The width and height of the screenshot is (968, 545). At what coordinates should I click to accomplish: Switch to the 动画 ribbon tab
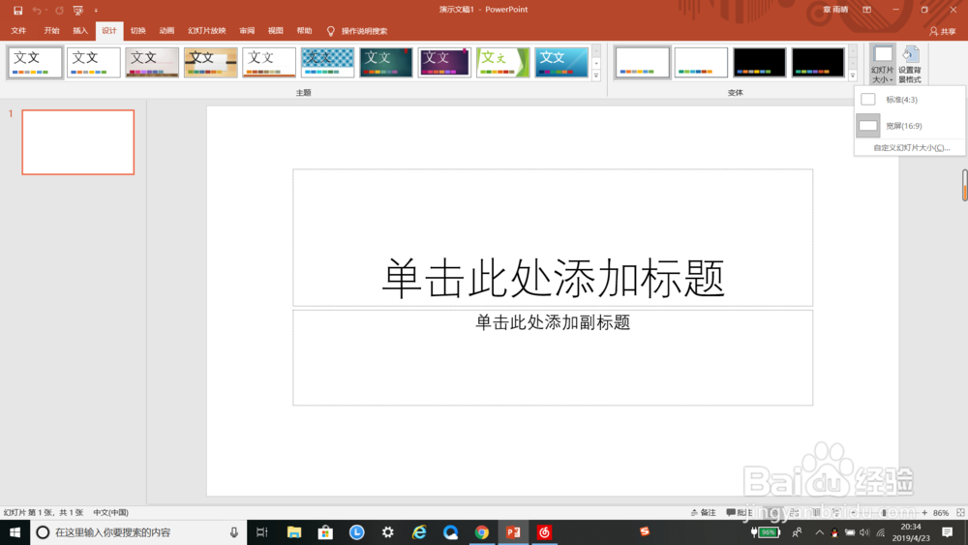(166, 31)
